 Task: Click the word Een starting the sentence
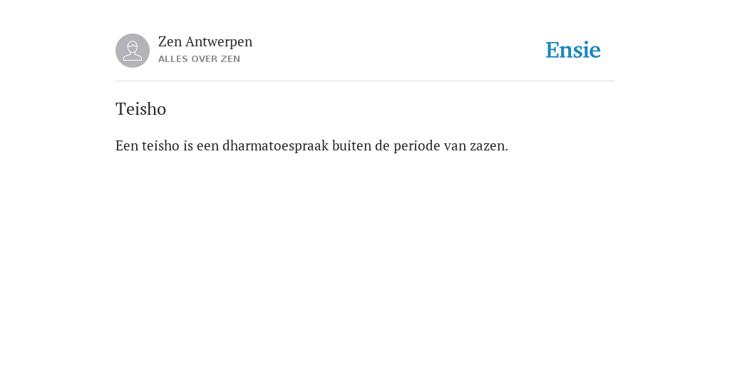click(127, 145)
